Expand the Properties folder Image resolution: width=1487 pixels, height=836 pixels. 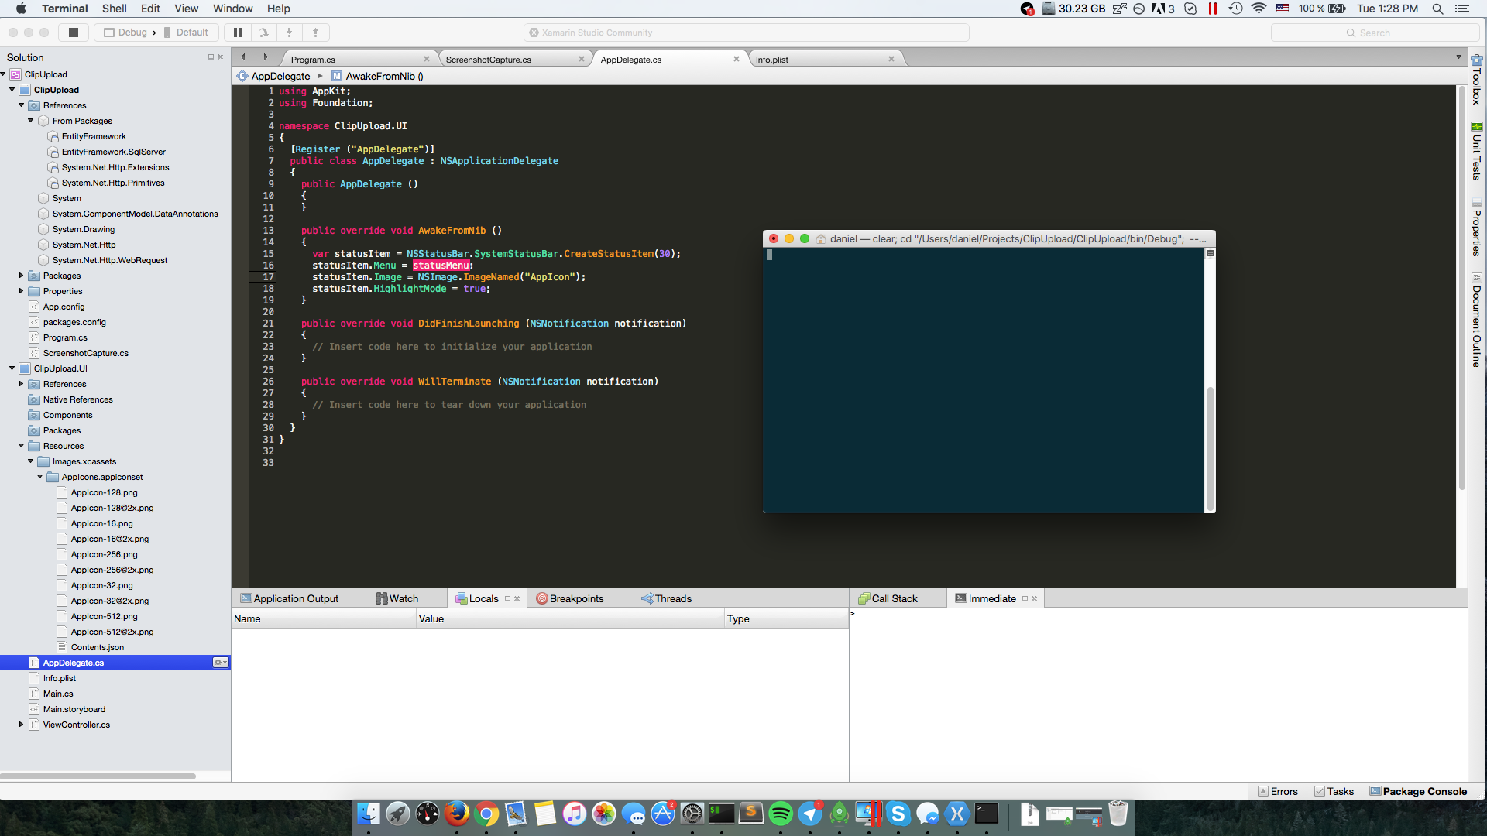click(21, 291)
